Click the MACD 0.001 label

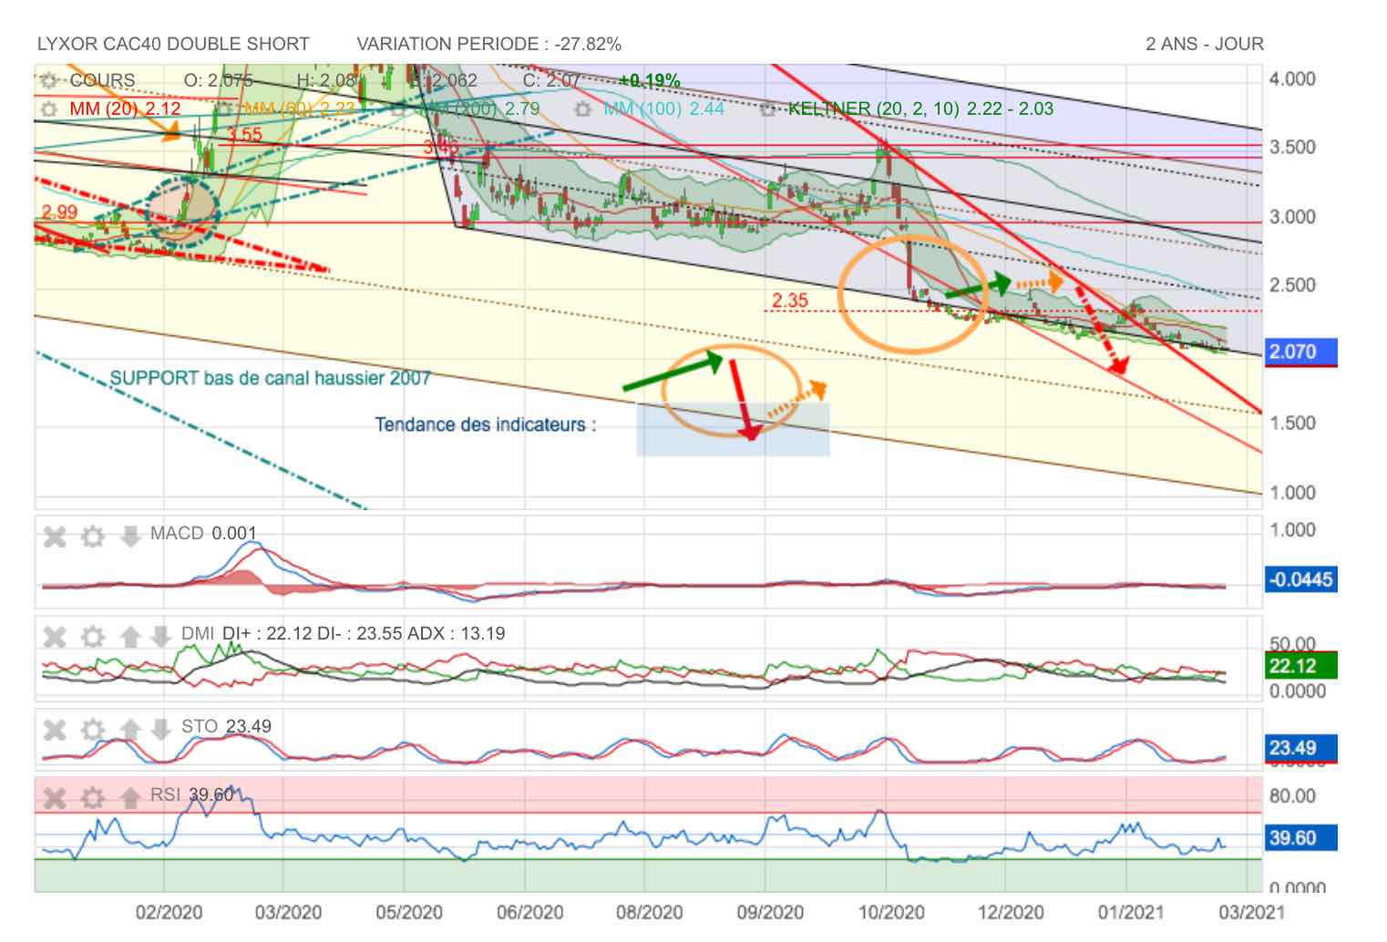[x=203, y=533]
